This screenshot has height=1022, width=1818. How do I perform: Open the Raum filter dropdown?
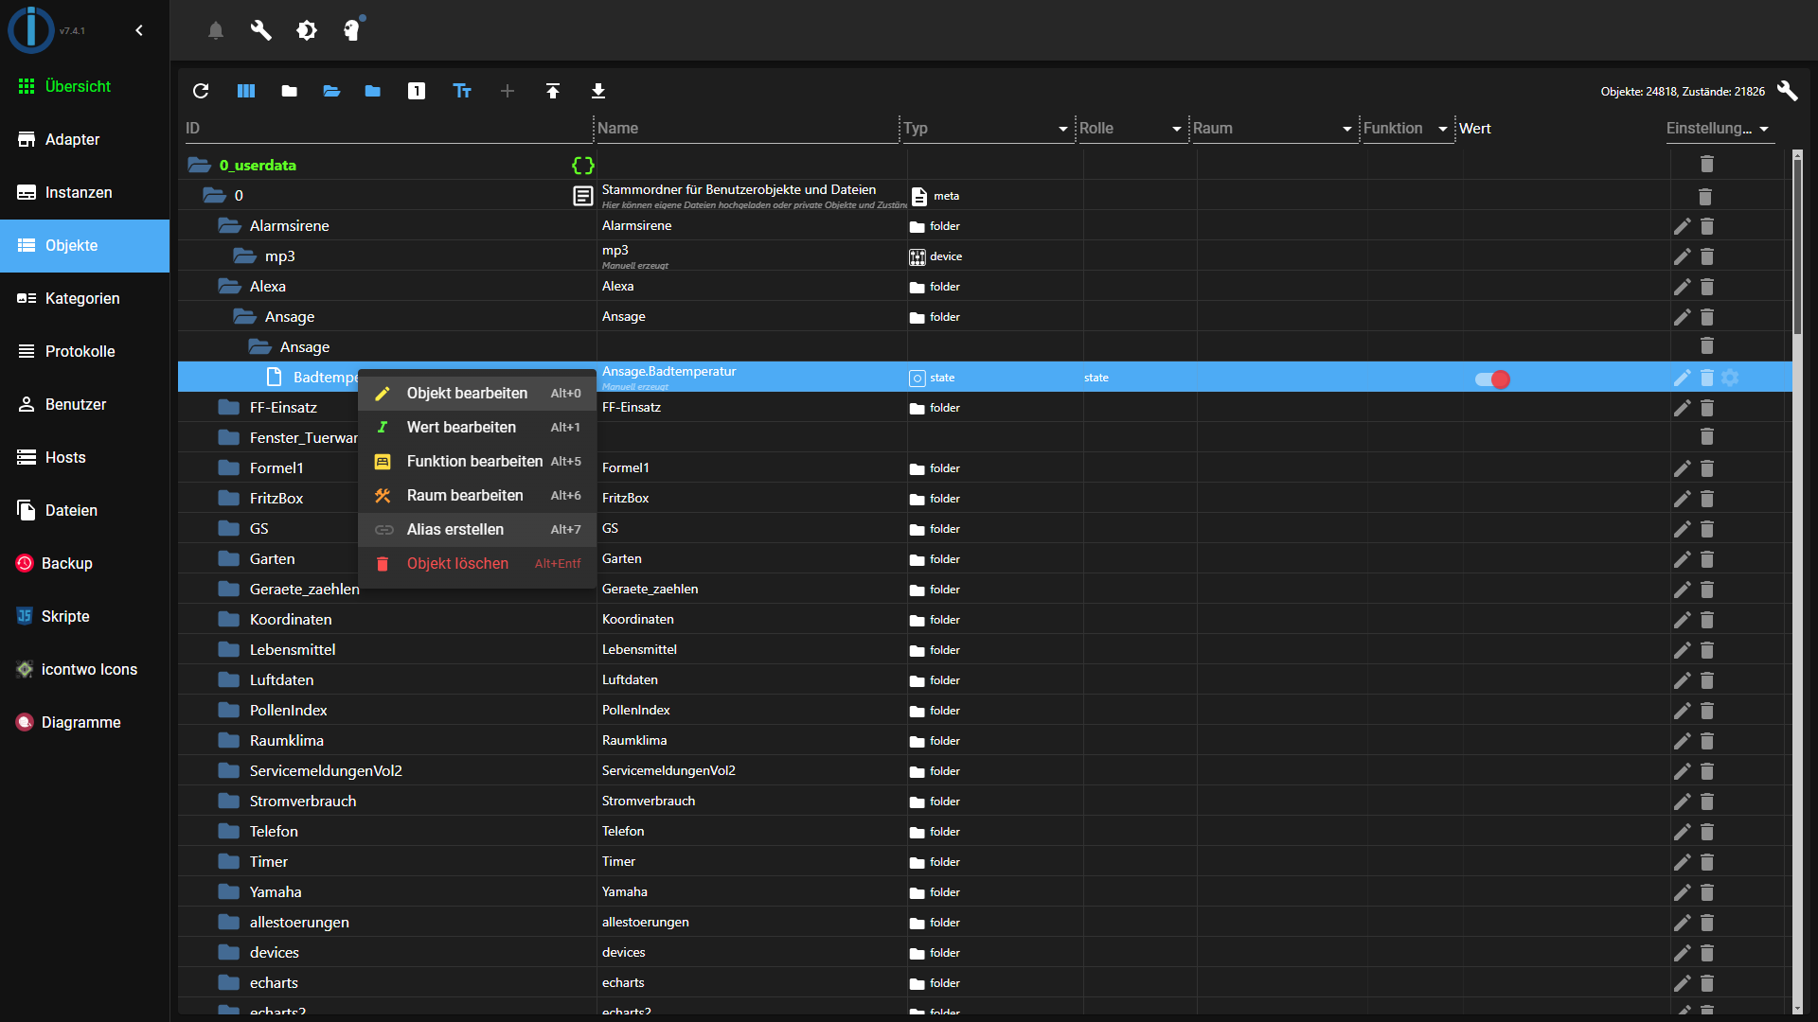(1346, 129)
